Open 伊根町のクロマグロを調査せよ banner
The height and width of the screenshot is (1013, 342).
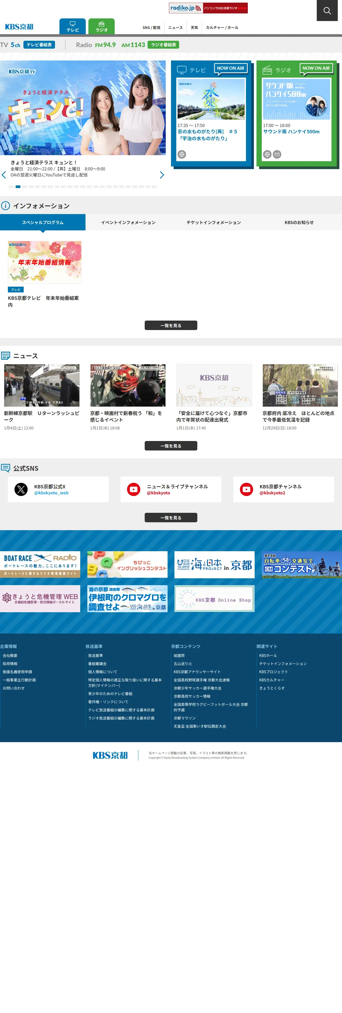tap(128, 599)
